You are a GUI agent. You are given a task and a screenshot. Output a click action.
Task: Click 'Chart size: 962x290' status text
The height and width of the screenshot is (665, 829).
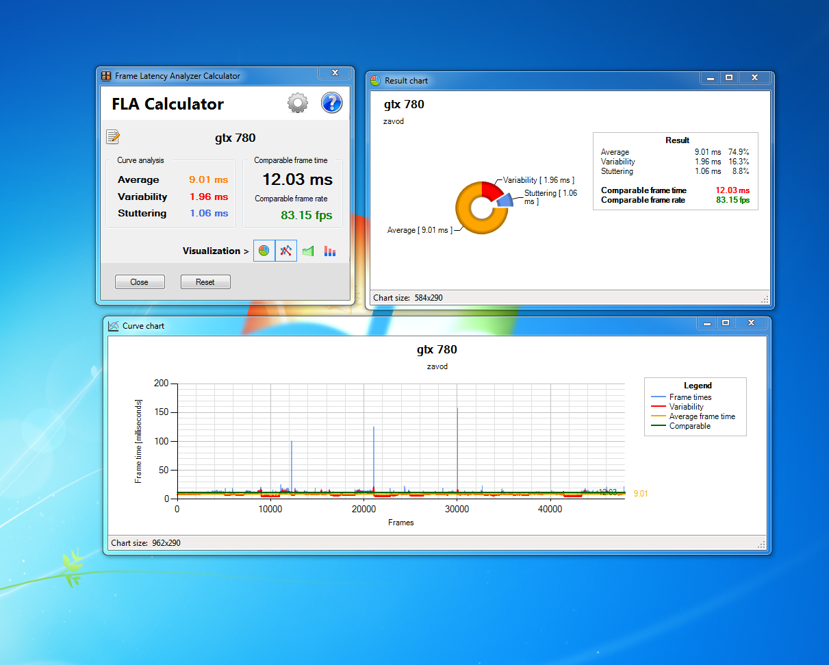click(x=146, y=543)
